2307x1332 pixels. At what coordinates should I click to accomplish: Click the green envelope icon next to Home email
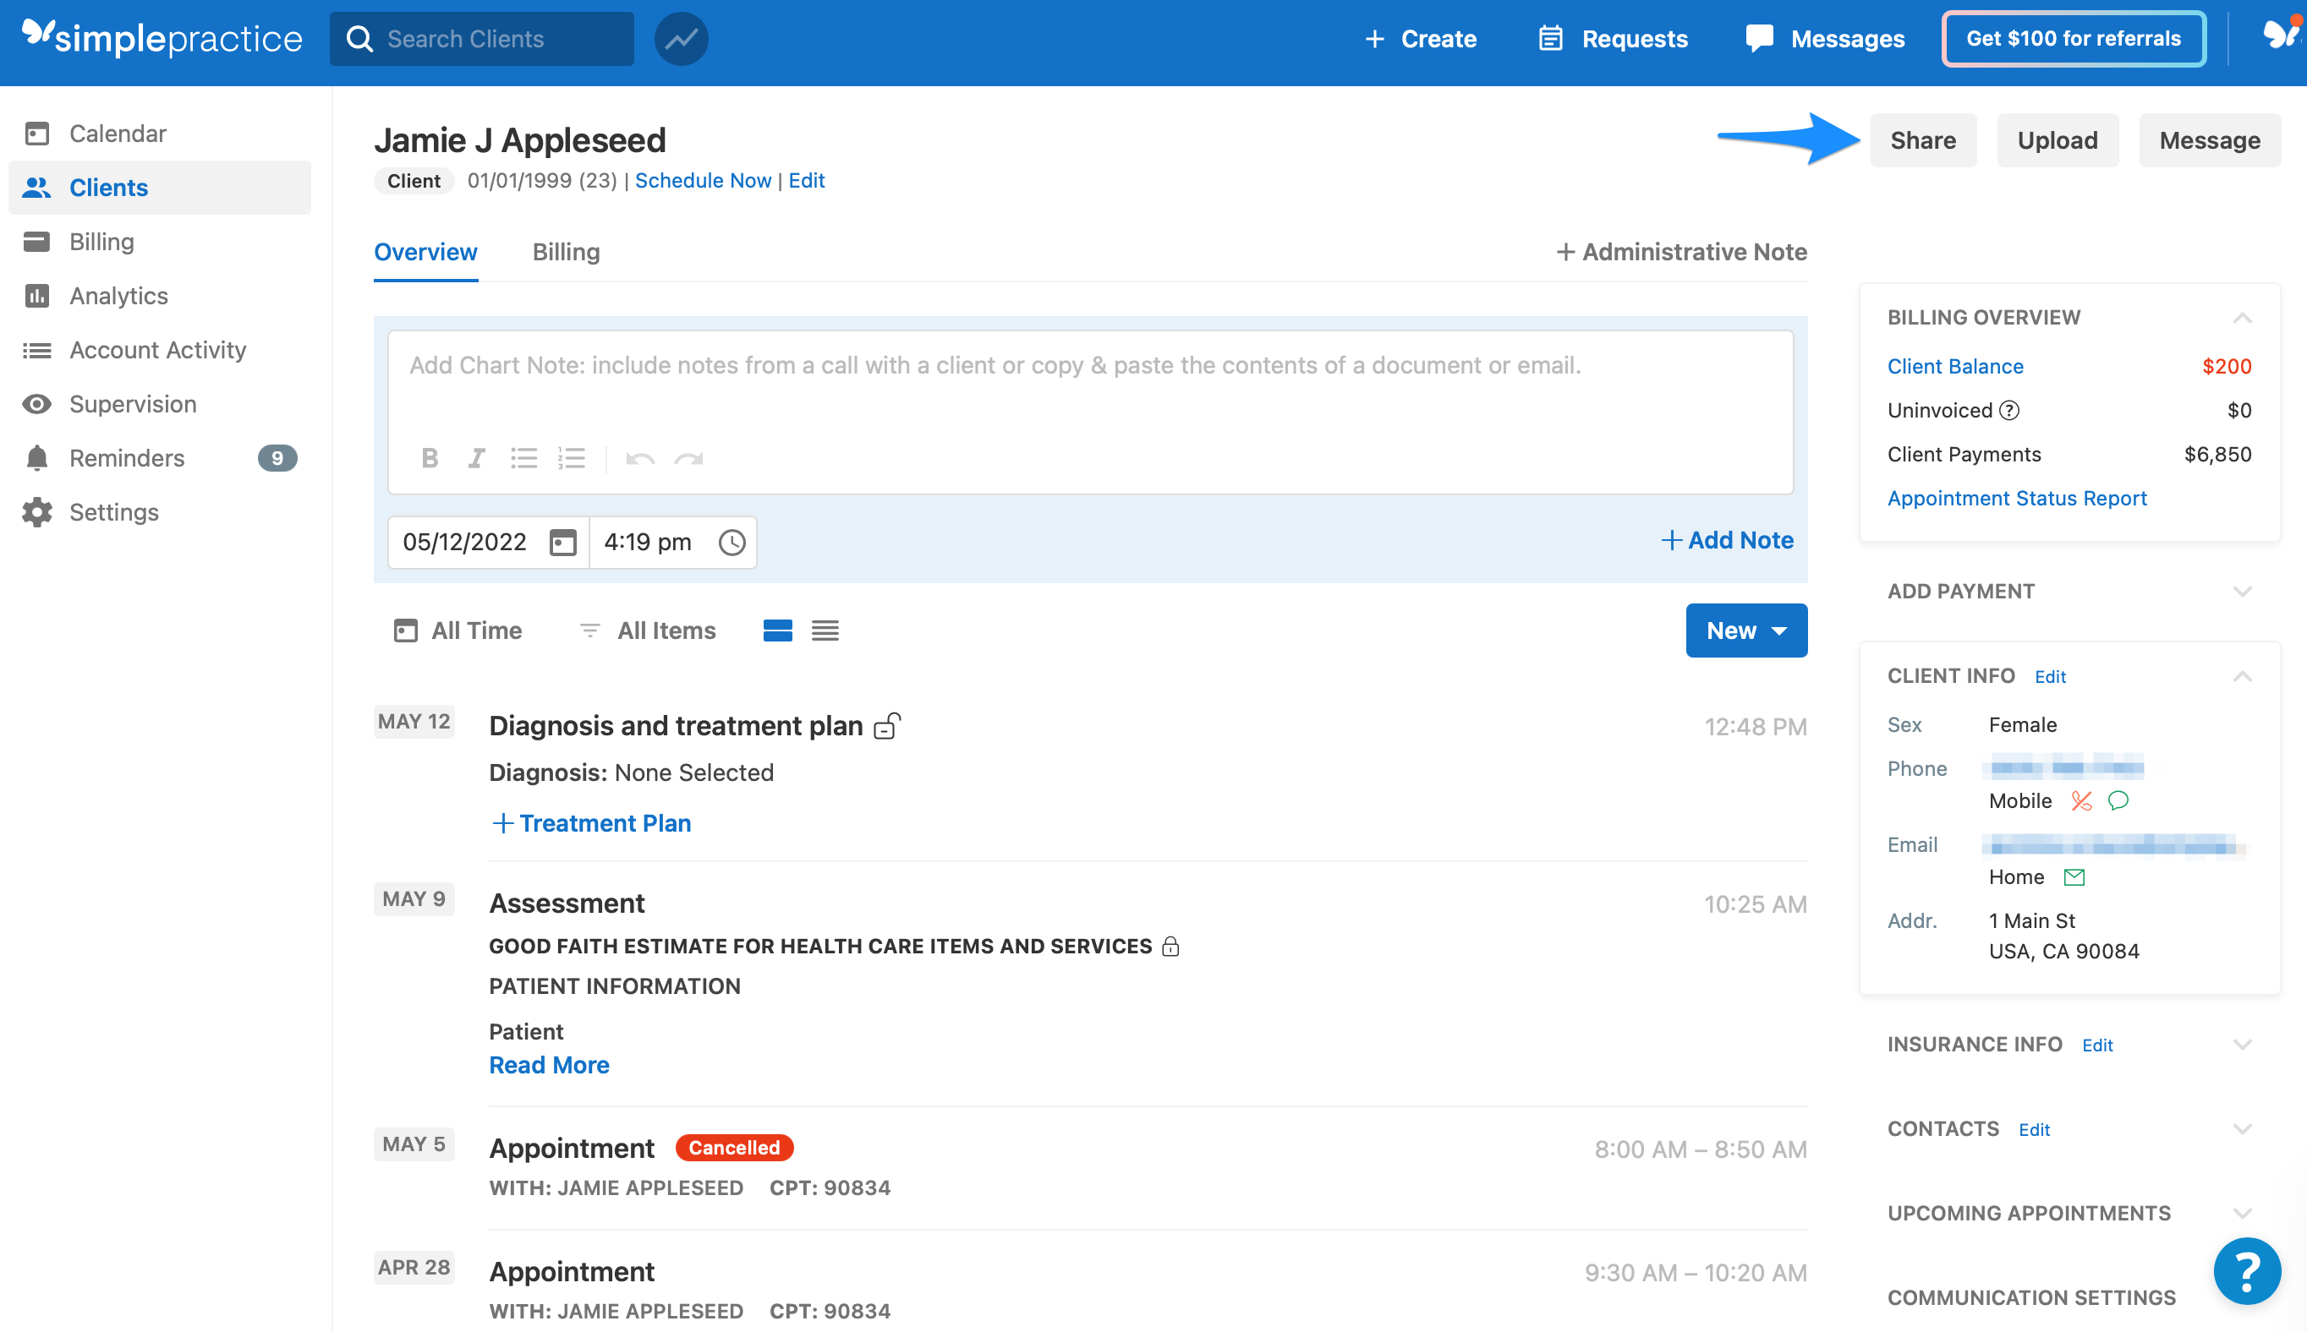(x=2074, y=876)
